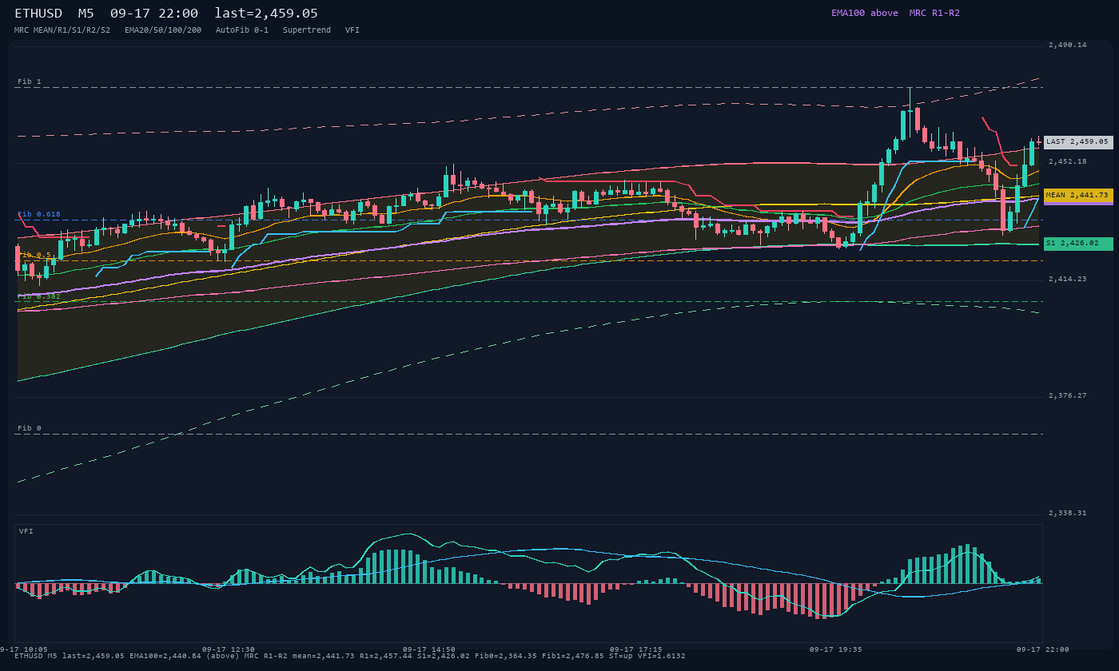Select the 'VFI' entry in the indicator legend
Viewport: 1119px width, 671px height.
tap(352, 30)
